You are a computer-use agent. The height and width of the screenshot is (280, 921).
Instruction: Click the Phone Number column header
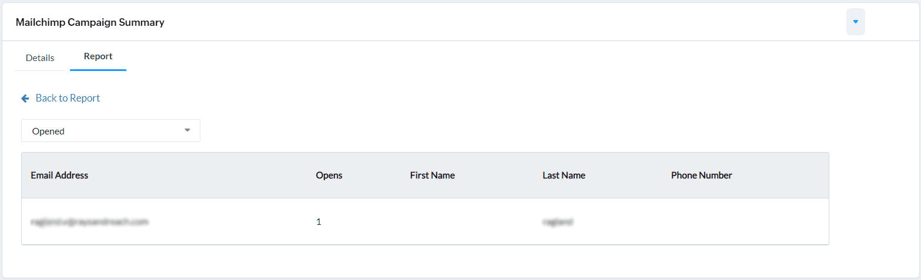pos(701,176)
